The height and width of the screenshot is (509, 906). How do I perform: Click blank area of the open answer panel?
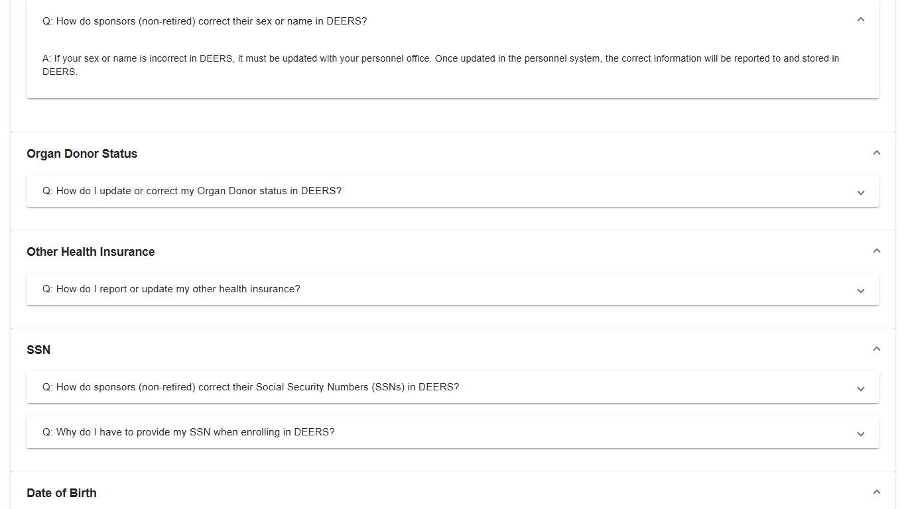tap(464, 87)
